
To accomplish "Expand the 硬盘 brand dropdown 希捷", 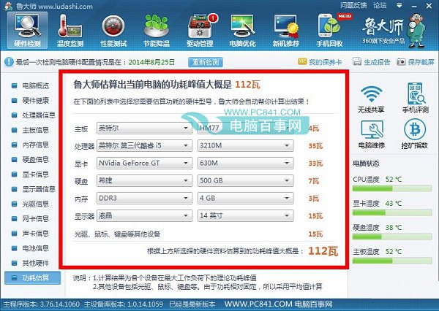I will coord(144,181).
